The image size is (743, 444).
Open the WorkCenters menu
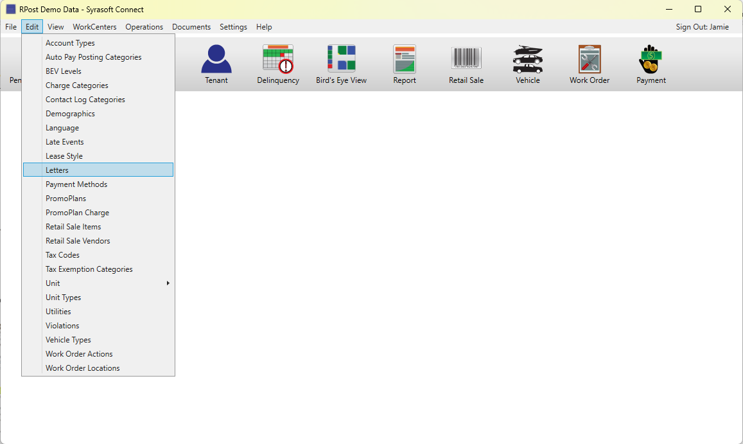tap(94, 27)
